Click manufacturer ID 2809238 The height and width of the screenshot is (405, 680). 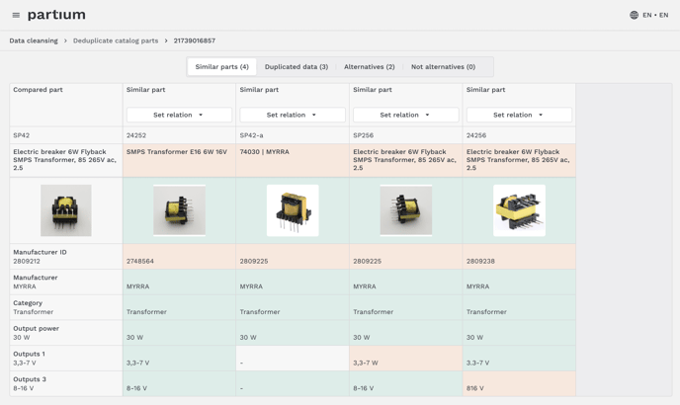[480, 261]
